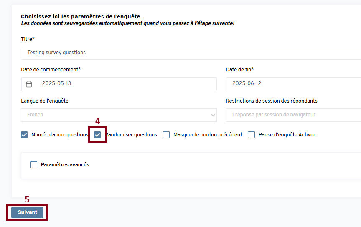Click the calendar icon in start date field
Screen dimensions: 361x227
[x=29, y=84]
